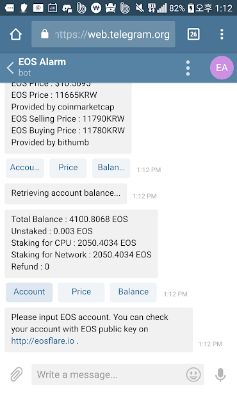Tap the lower Price bot button
This screenshot has height=393, width=237.
click(81, 292)
